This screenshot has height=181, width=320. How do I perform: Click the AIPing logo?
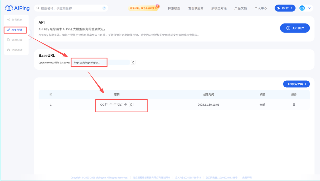point(17,8)
